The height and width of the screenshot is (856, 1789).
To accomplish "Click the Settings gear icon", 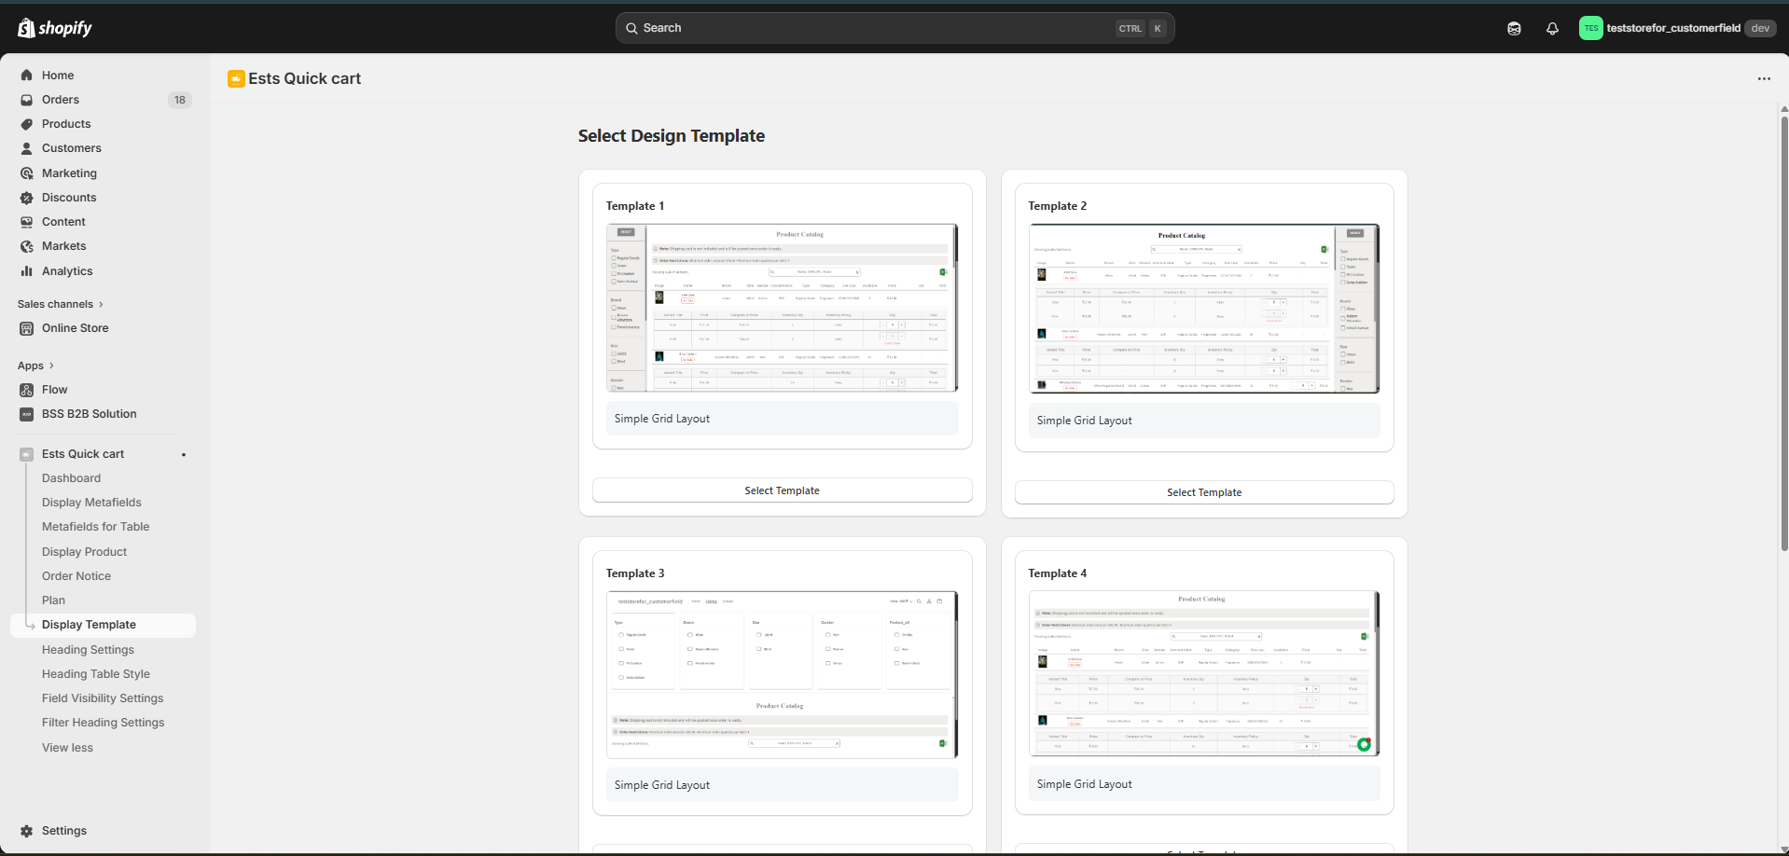I will [27, 831].
